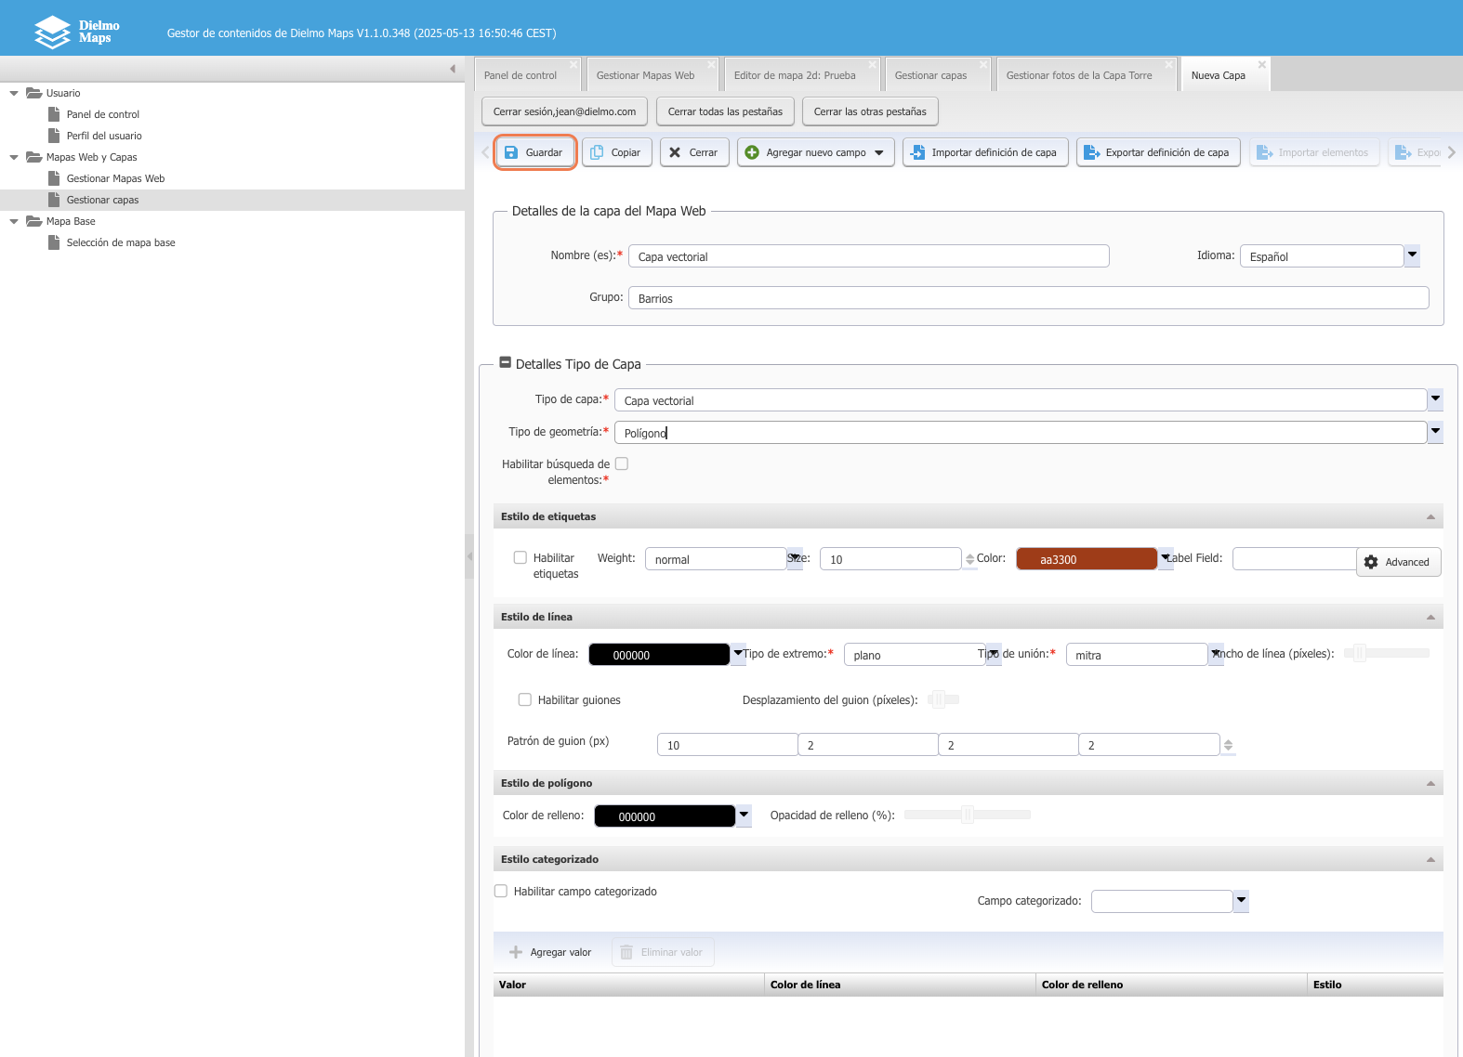Image resolution: width=1463 pixels, height=1057 pixels.
Task: Click the Mapa Base folder icon
Action: pyautogui.click(x=34, y=221)
